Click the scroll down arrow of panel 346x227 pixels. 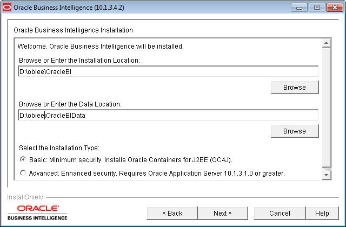(327, 175)
